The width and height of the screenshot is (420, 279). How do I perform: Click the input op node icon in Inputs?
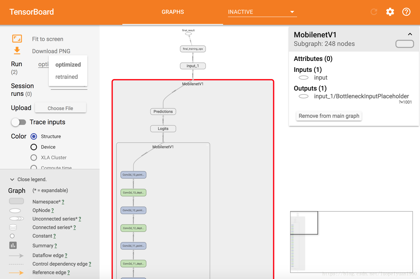[x=303, y=78]
